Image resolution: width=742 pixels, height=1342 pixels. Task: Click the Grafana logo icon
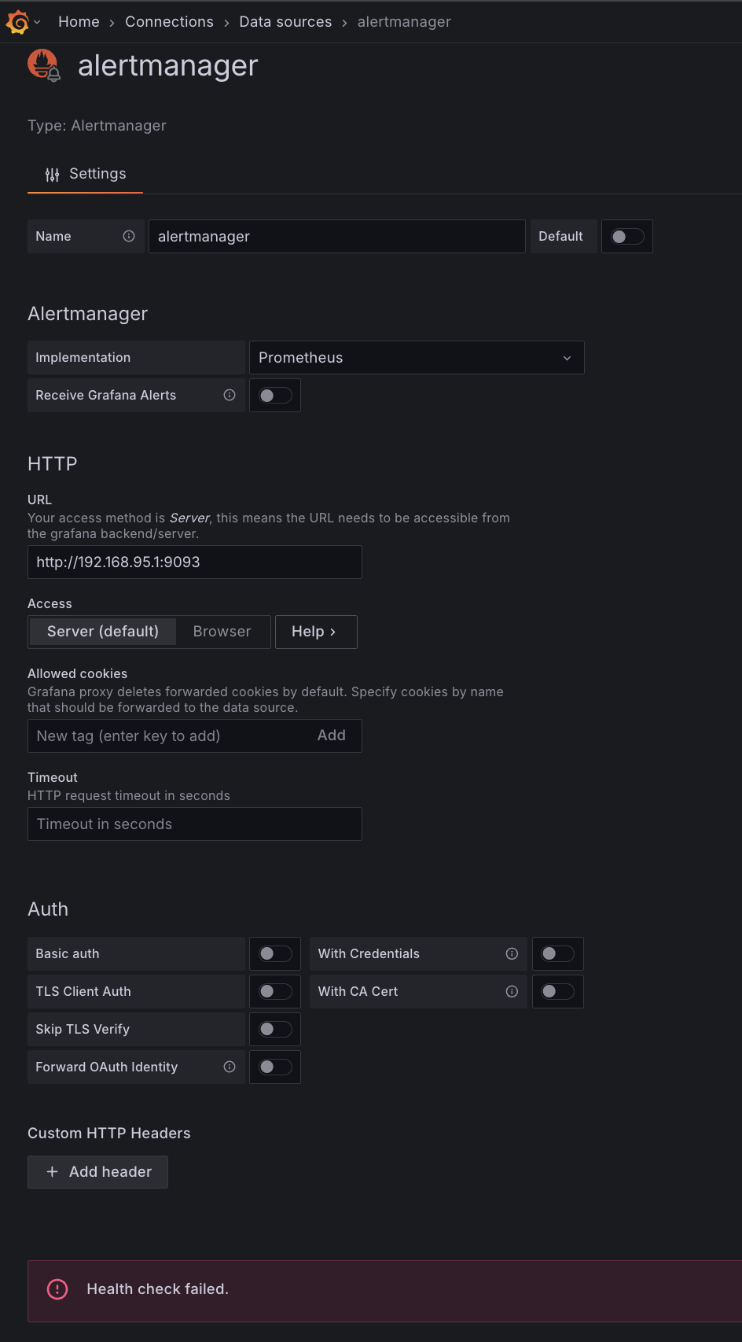(17, 22)
